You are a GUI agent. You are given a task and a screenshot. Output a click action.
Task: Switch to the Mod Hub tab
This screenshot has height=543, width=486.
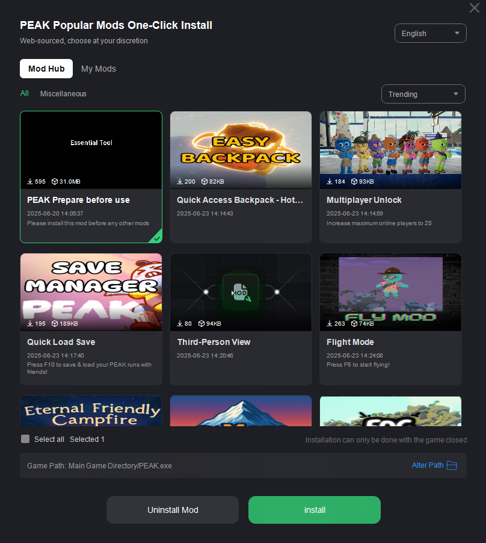(46, 69)
